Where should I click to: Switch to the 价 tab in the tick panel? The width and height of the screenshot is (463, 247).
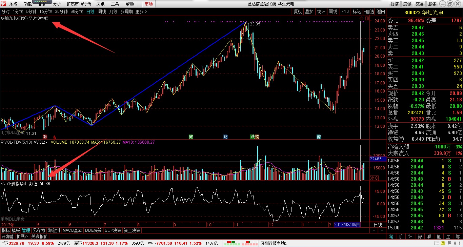(x=401, y=236)
